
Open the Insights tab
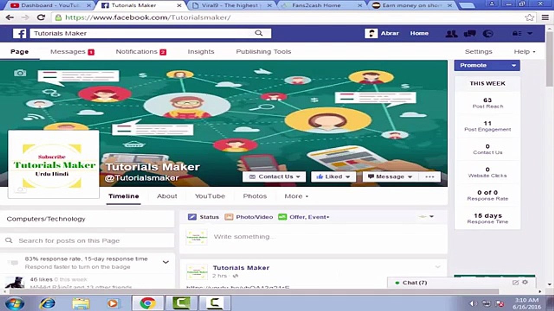[x=201, y=51]
